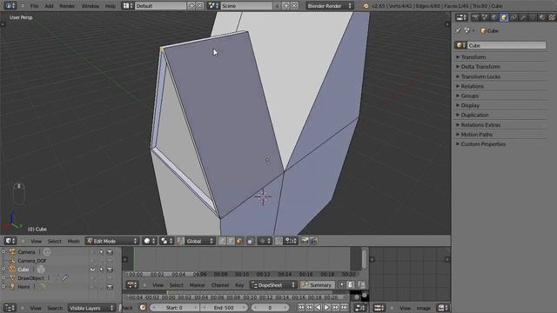Open the pivot point selector

click(166, 241)
